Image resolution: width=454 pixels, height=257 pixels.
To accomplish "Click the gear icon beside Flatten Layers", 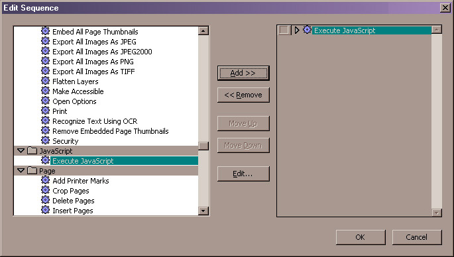I will pos(46,81).
